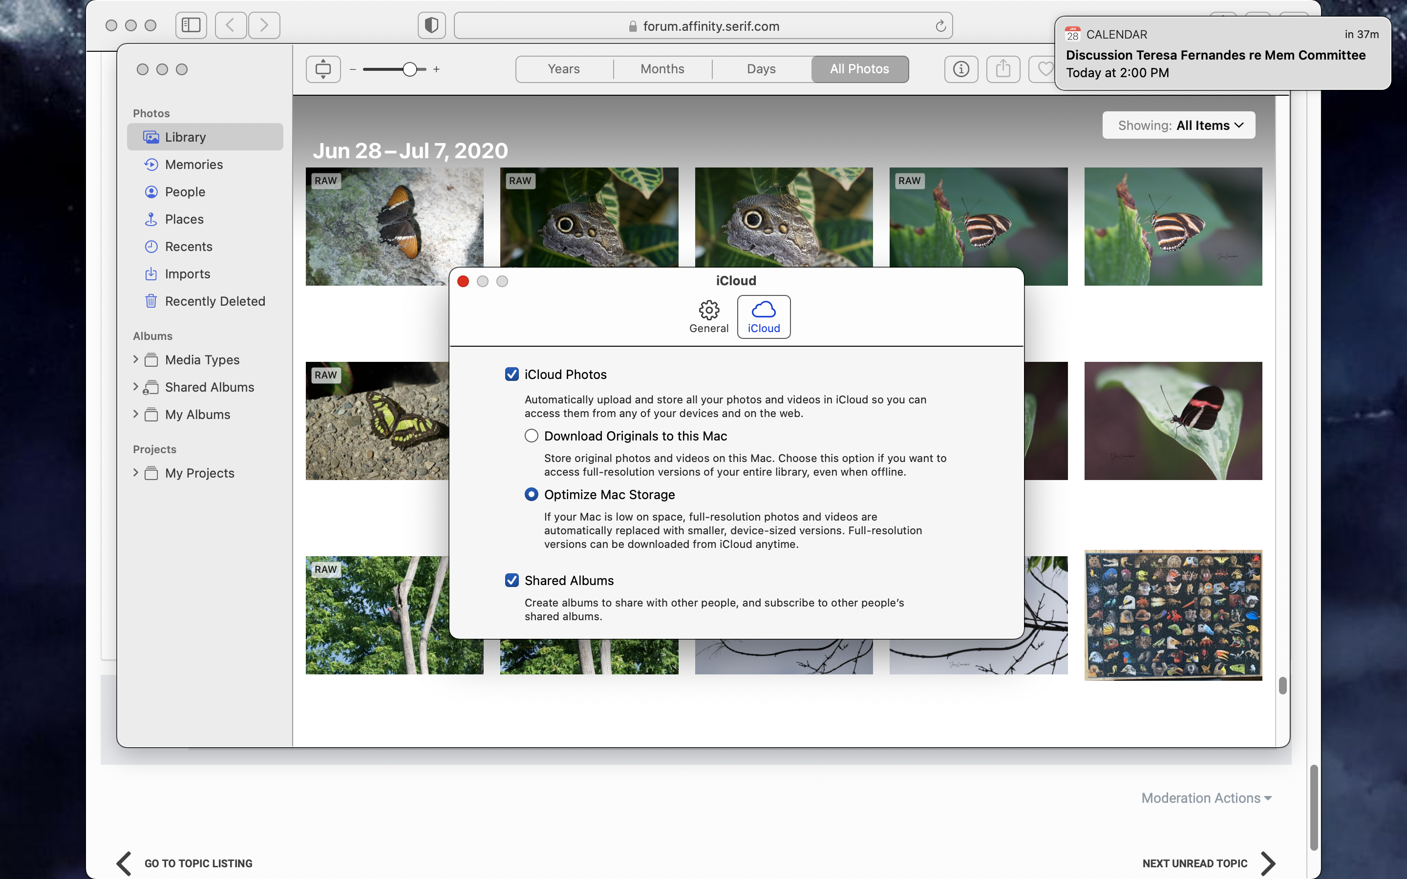Screen dimensions: 1407x879
Task: Open Library in the Photos sidebar
Action: [x=205, y=137]
